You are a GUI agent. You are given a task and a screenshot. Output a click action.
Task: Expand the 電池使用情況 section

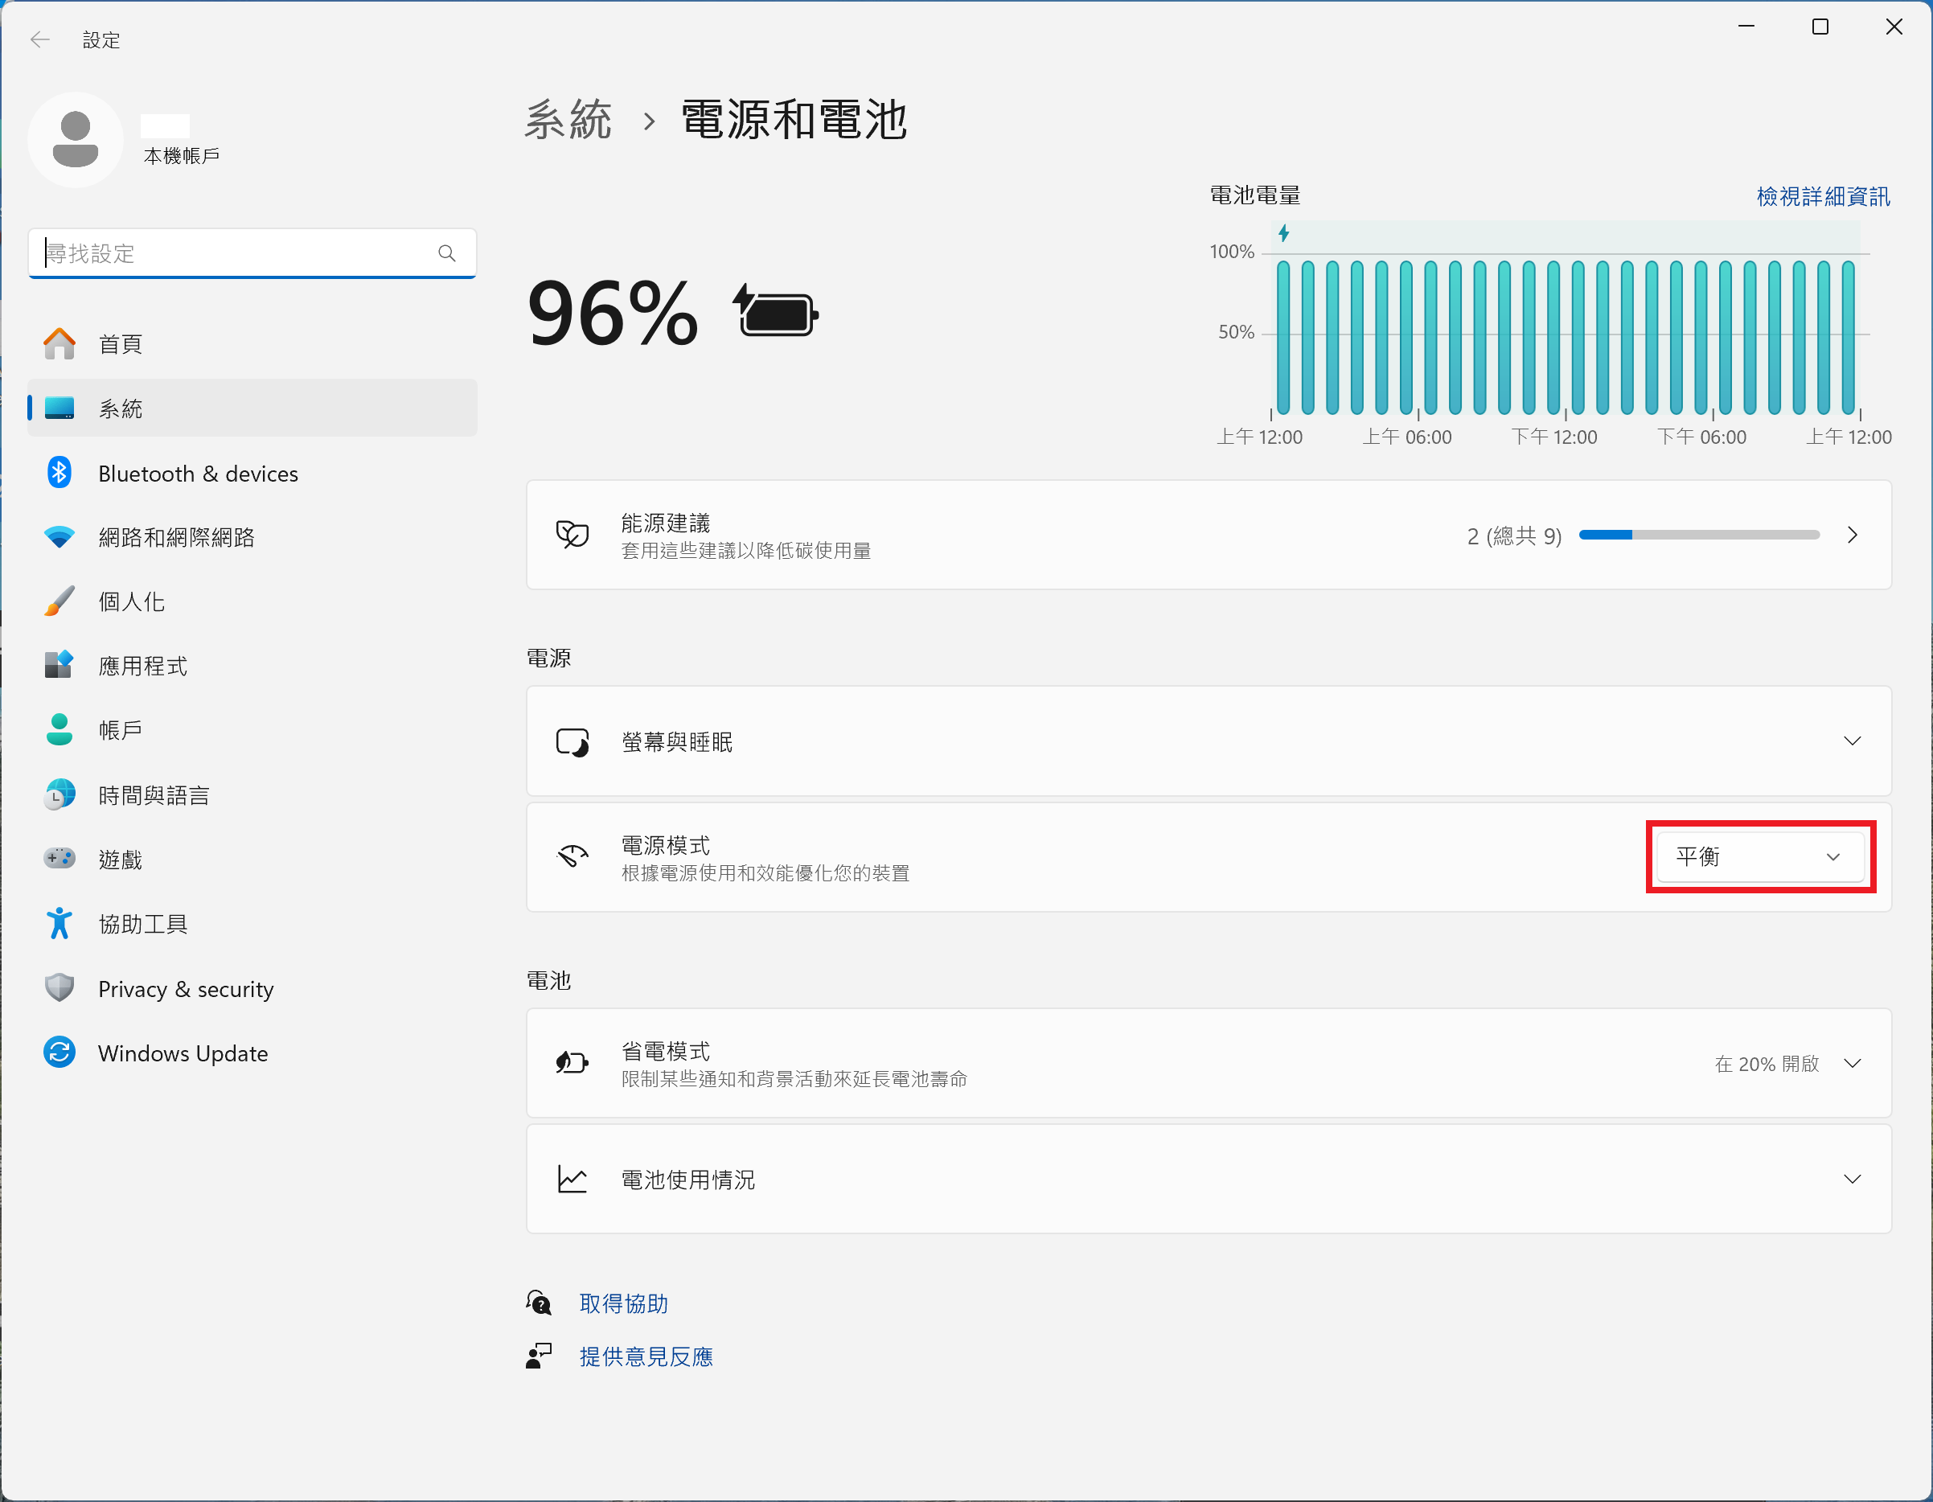pyautogui.click(x=1852, y=1179)
